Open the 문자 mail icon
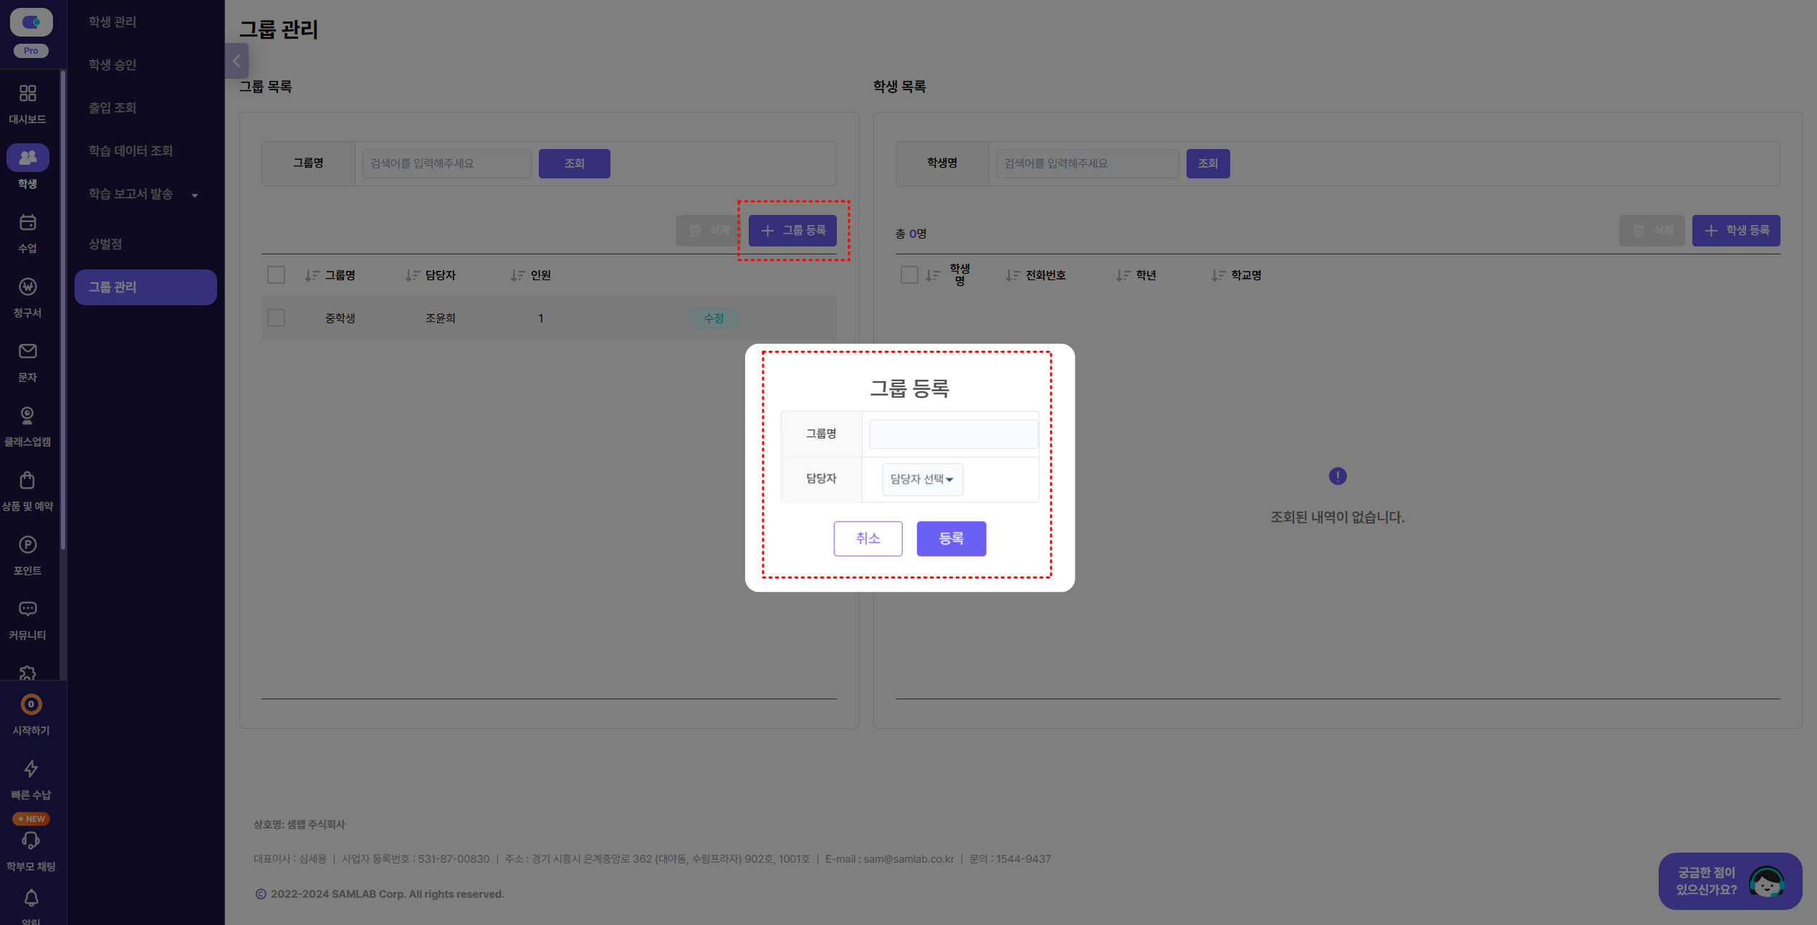1817x925 pixels. point(27,352)
